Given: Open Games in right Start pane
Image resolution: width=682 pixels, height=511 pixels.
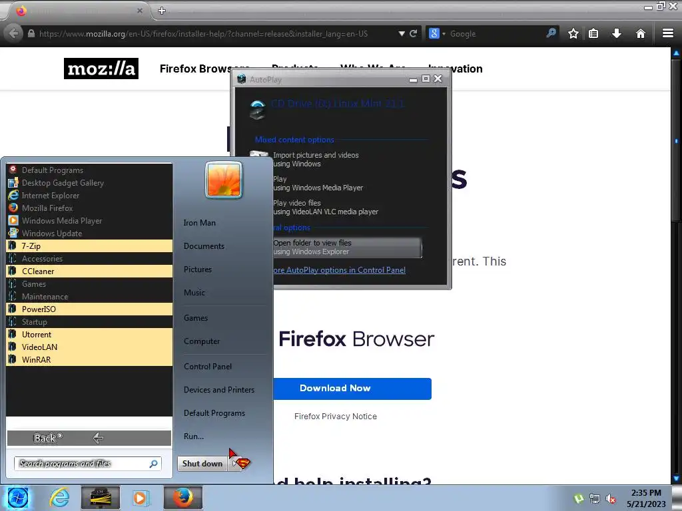Looking at the screenshot, I should (x=196, y=318).
